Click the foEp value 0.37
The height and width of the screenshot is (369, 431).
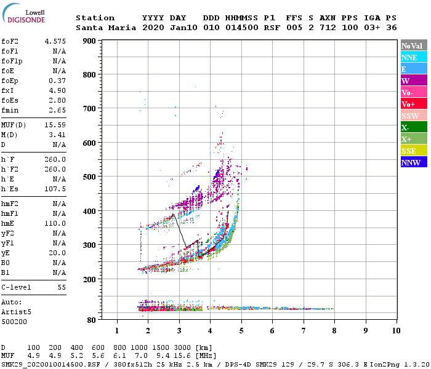(57, 81)
